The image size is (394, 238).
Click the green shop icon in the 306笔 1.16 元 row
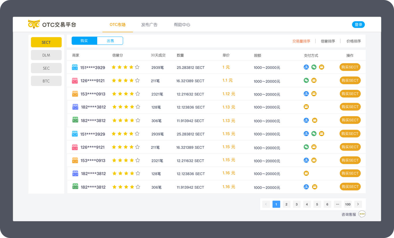(x=75, y=187)
